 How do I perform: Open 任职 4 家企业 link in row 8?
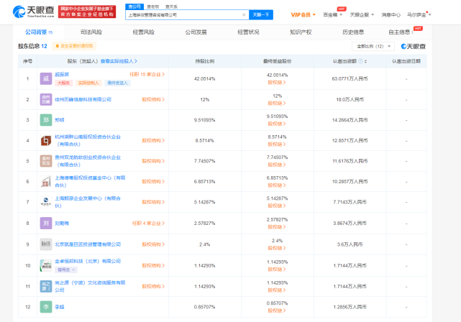148,224
